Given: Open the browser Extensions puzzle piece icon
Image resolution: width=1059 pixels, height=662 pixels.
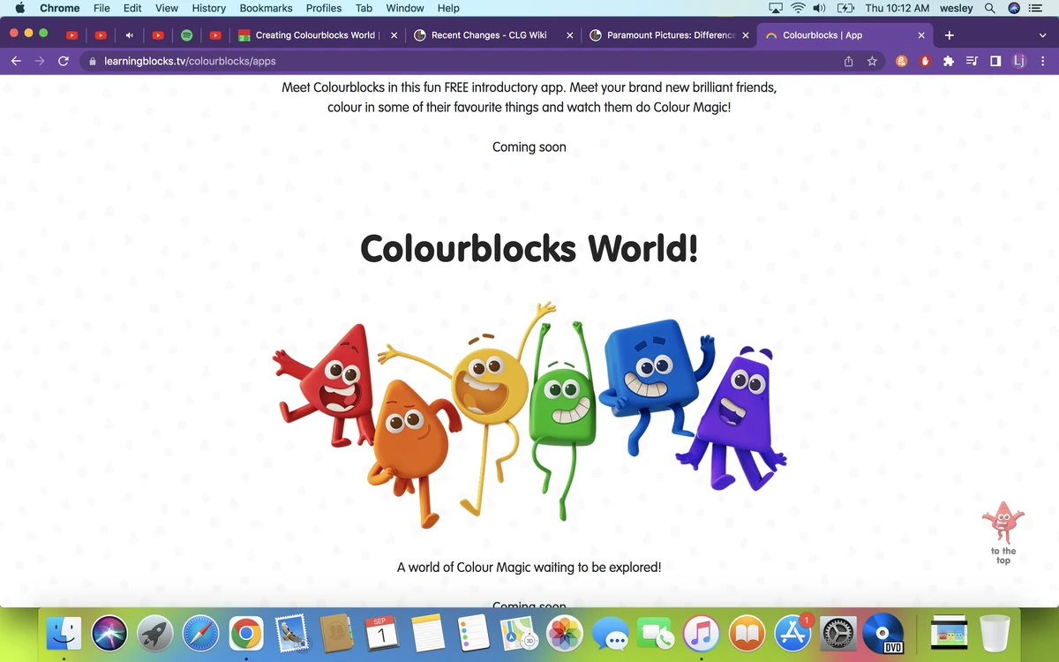Looking at the screenshot, I should click(x=947, y=61).
